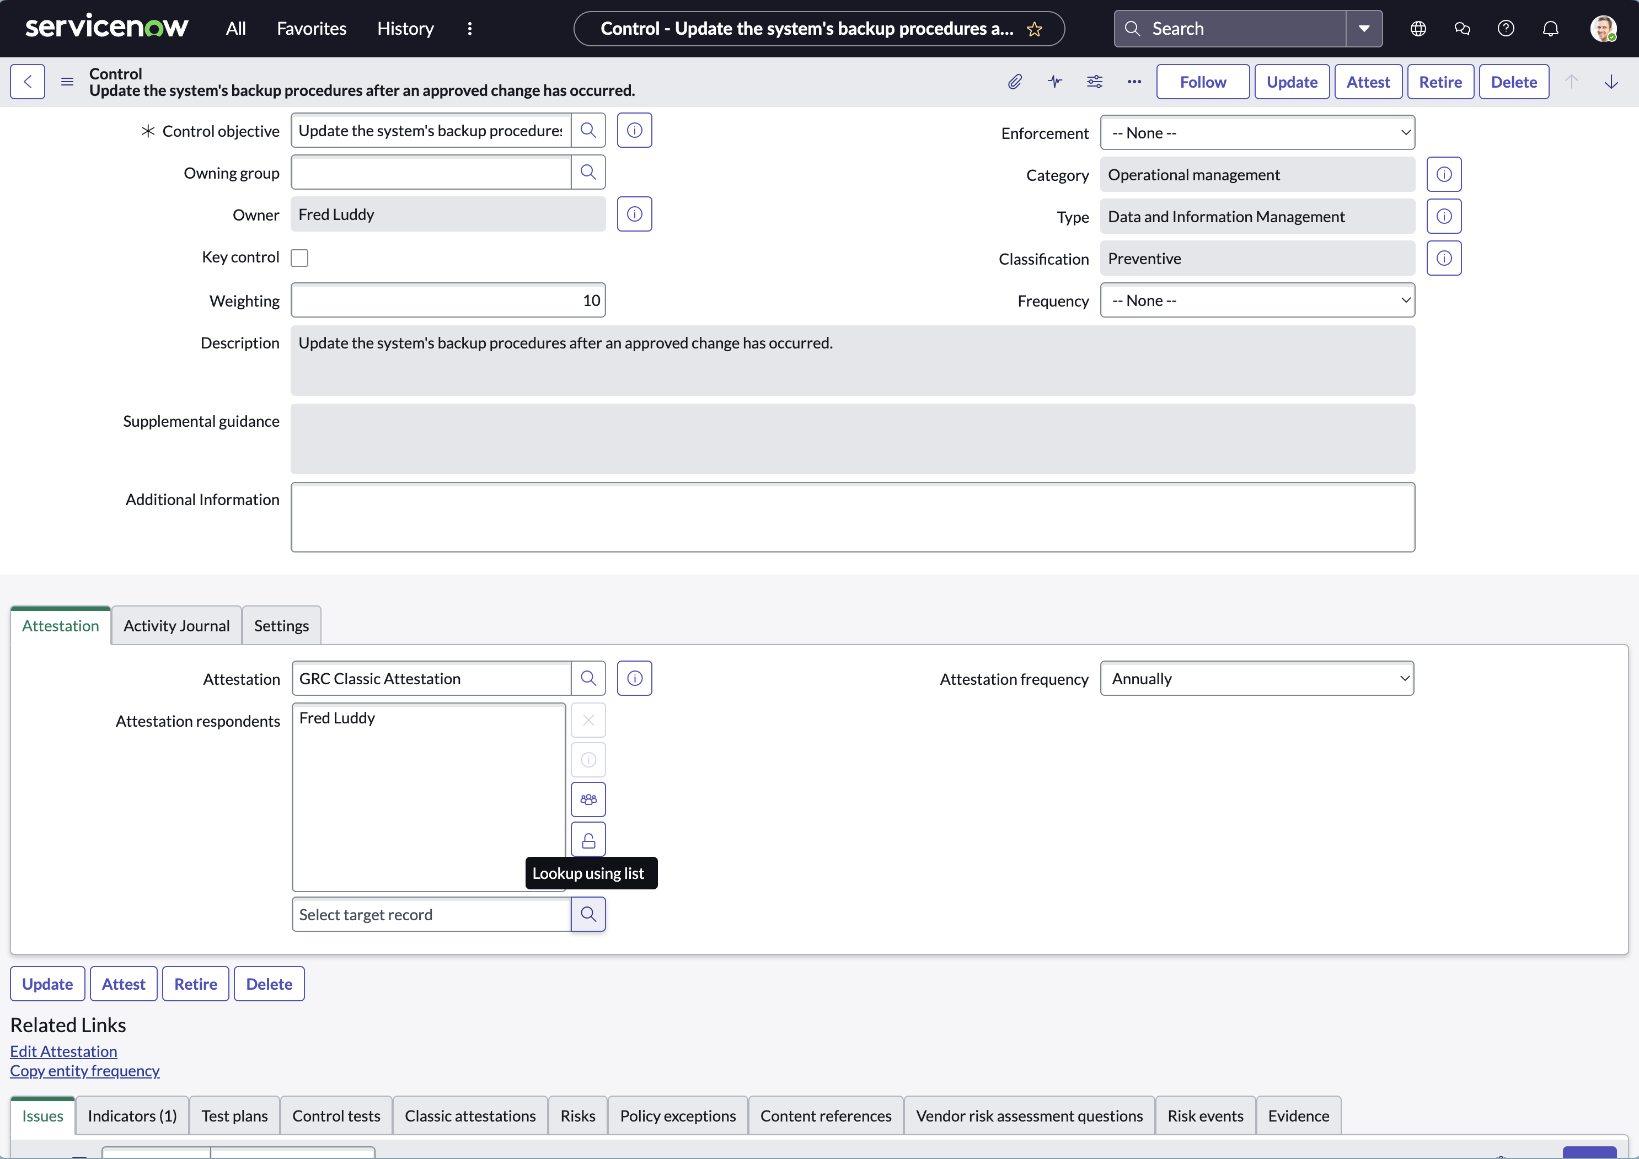Click the Follow button
The image size is (1639, 1159).
pyautogui.click(x=1202, y=82)
